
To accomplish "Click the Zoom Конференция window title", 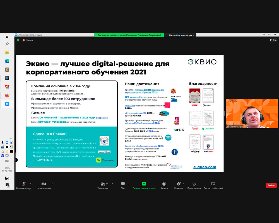I will [30, 35].
